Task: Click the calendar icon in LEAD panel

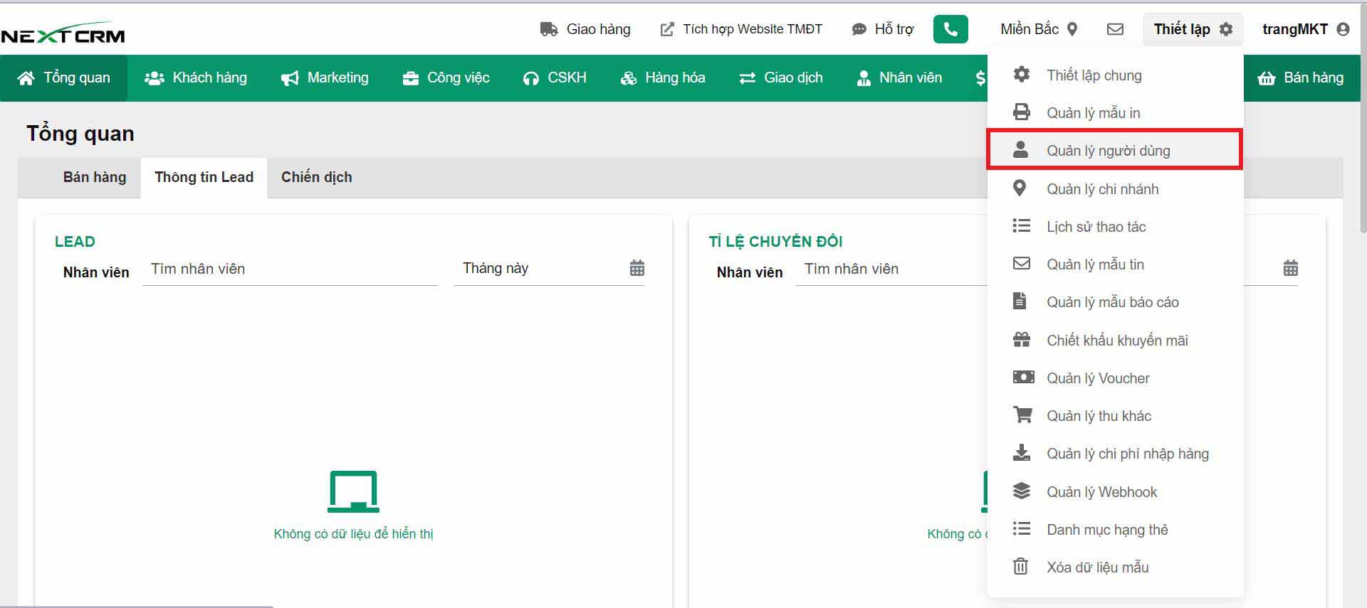Action: (637, 268)
